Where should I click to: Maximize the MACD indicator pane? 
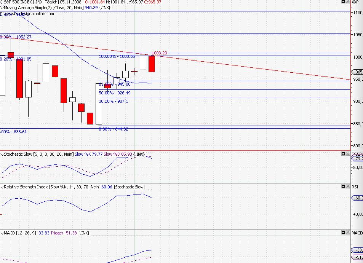pos(343,232)
